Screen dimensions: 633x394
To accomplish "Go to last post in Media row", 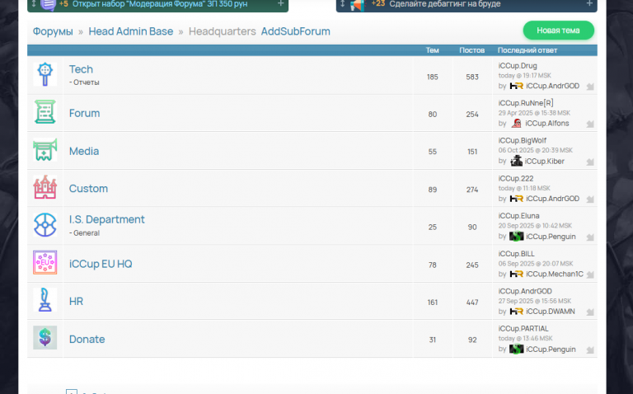I will click(590, 162).
